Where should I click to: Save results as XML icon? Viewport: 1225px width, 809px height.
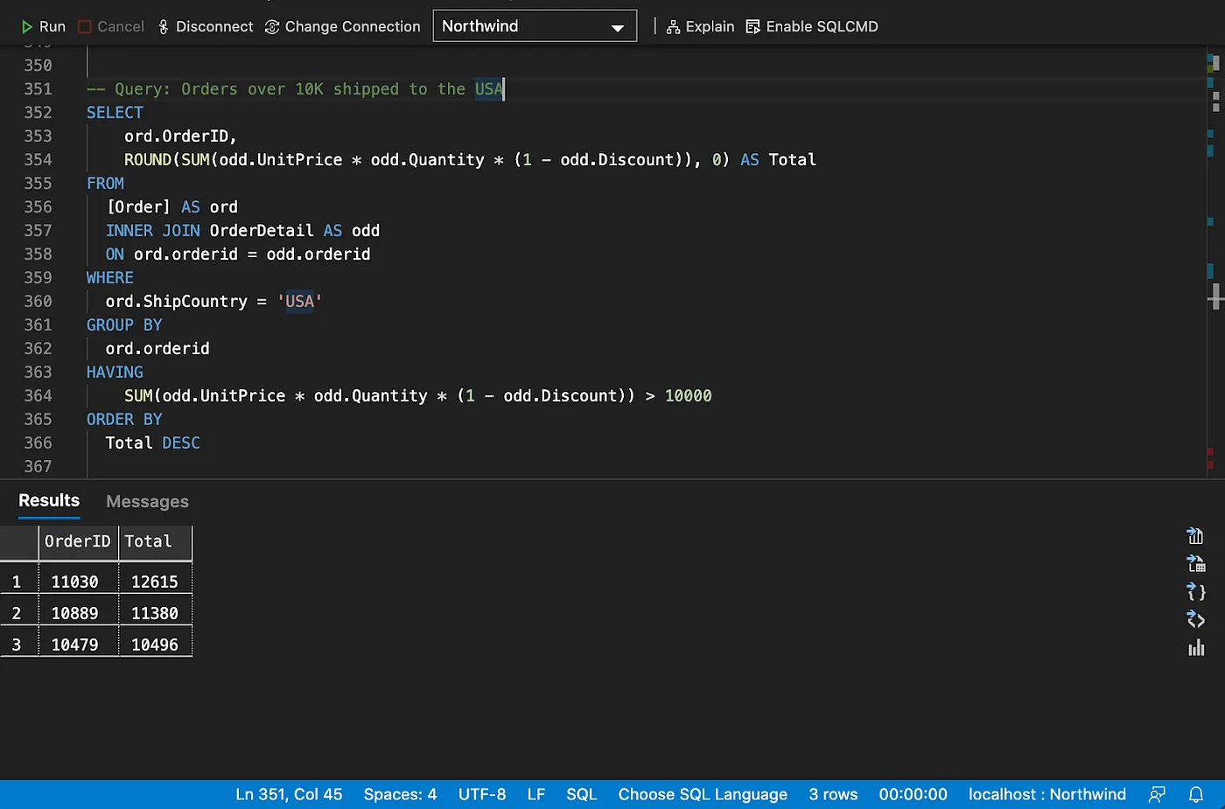[x=1195, y=619]
